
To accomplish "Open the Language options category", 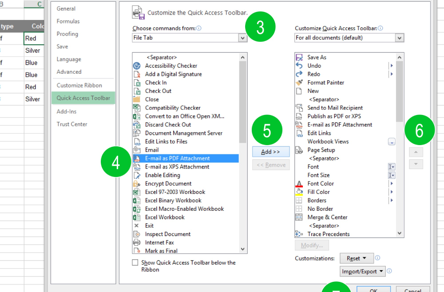I will 69,59.
